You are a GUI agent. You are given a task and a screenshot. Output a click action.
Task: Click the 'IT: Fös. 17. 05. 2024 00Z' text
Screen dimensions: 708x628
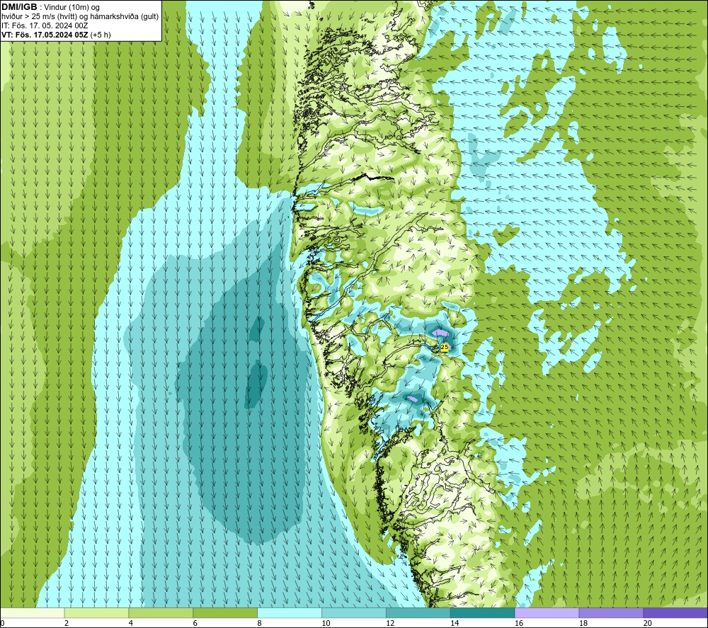point(45,25)
